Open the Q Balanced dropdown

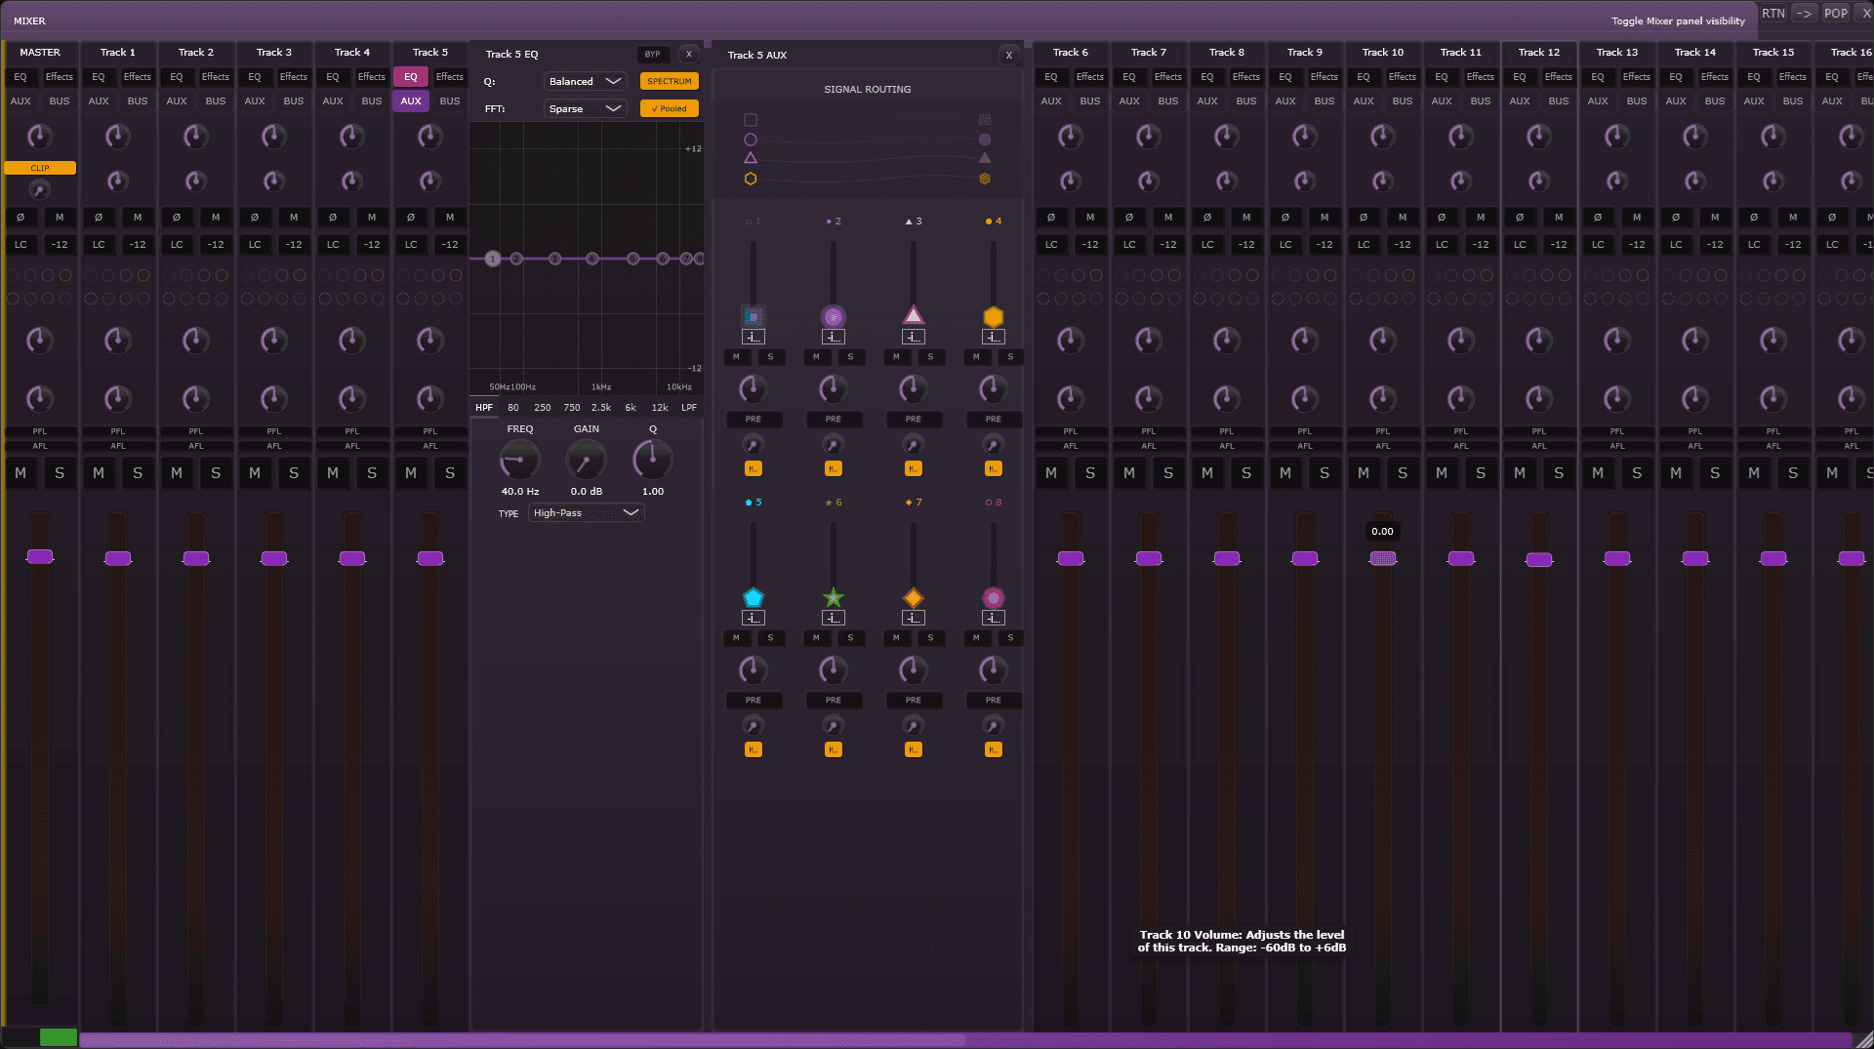585,81
